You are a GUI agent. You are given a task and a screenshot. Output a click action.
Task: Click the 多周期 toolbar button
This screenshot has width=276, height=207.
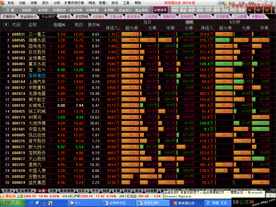(x=109, y=10)
